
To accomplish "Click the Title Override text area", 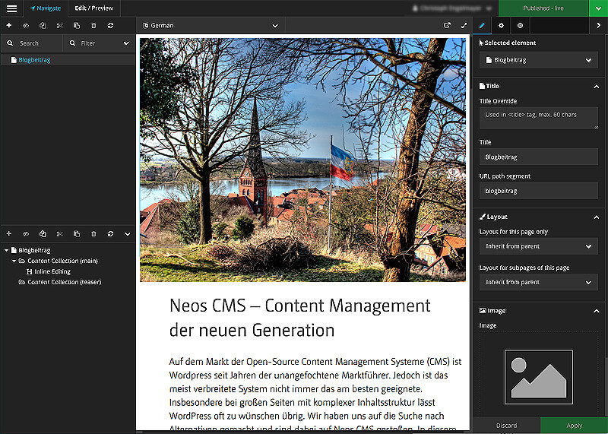I will [539, 119].
